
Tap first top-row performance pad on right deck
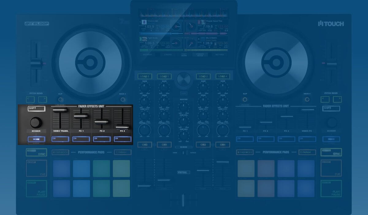click(x=246, y=169)
